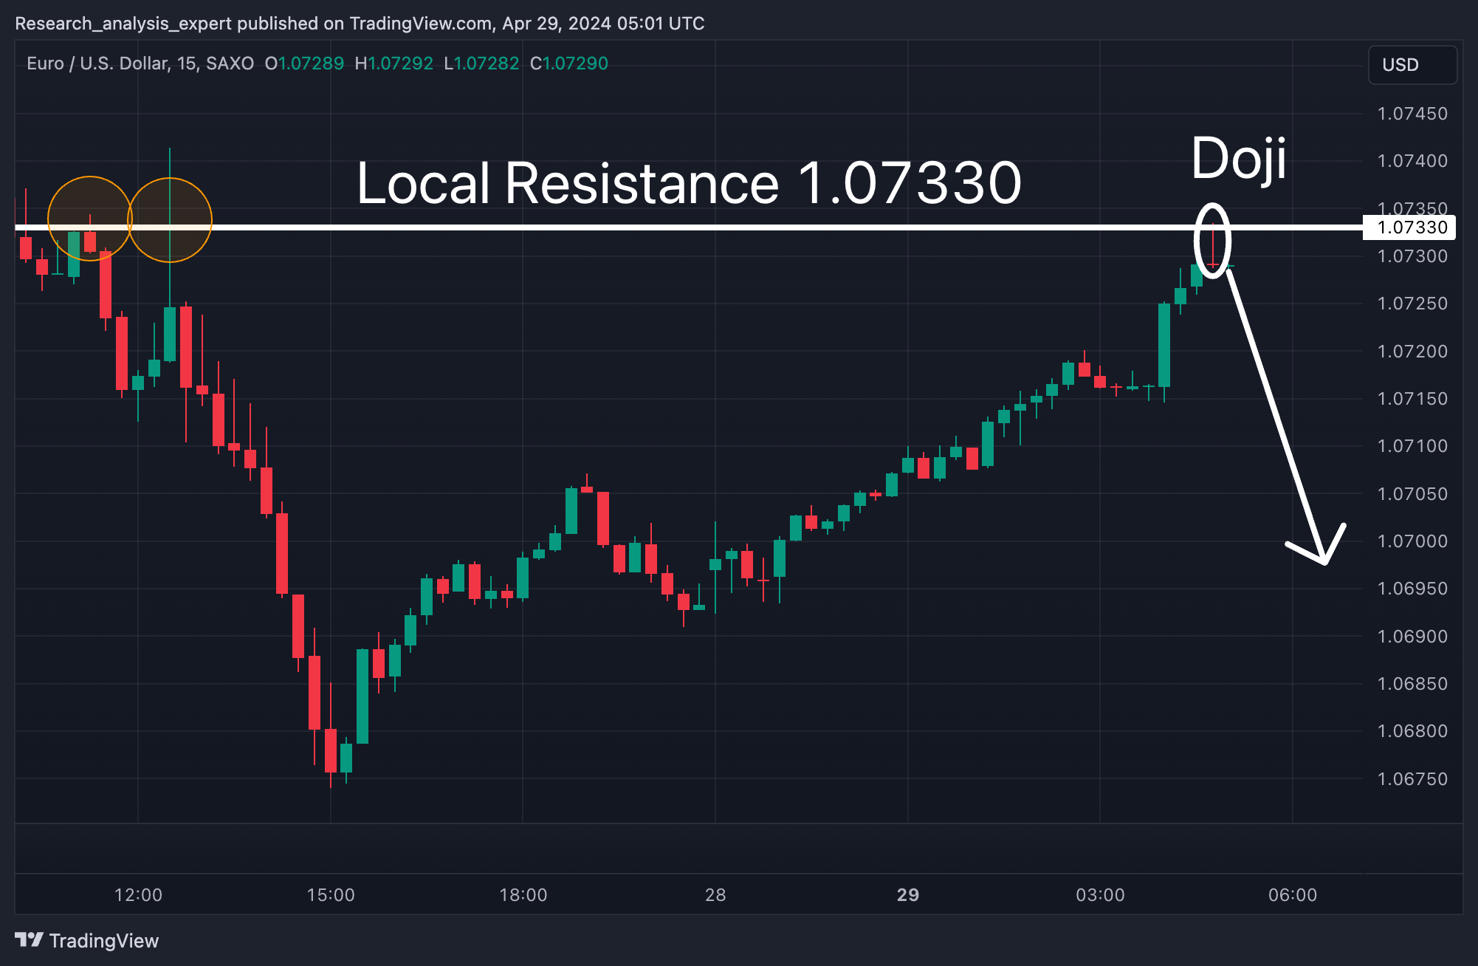Click the 12:00 time axis label
This screenshot has width=1478, height=966.
tap(138, 895)
